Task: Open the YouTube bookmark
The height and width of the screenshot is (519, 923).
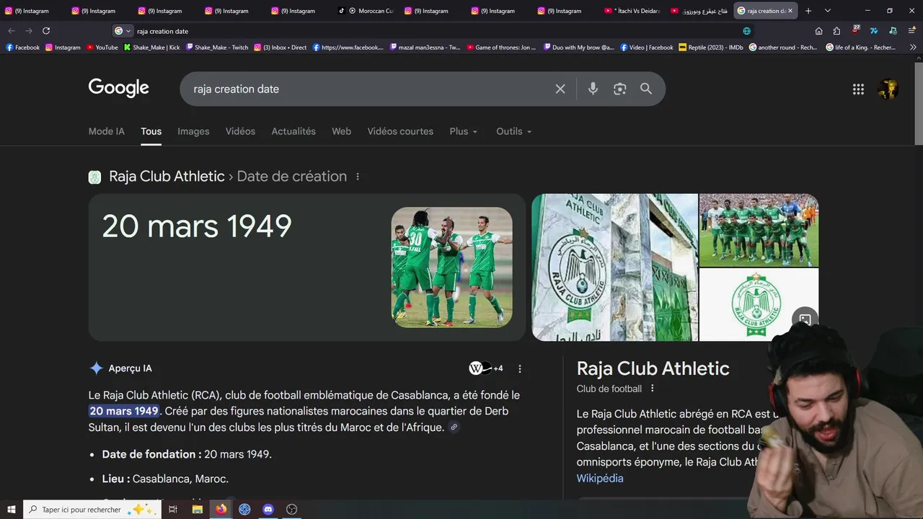Action: [102, 48]
